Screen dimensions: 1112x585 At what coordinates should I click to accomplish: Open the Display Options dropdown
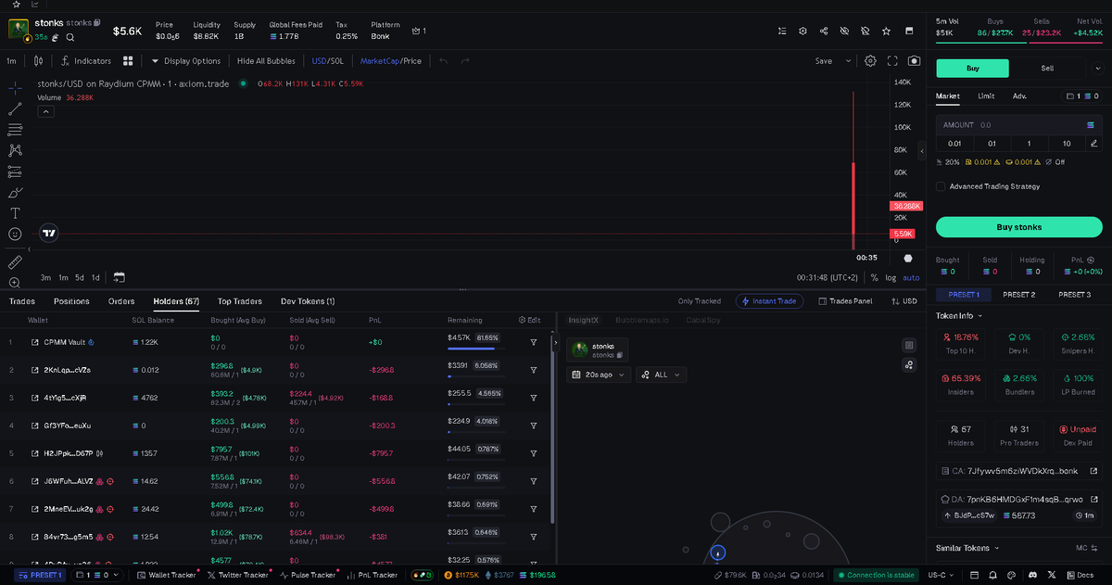(x=186, y=61)
